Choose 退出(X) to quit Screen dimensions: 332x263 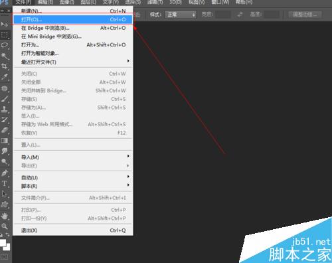coord(73,230)
